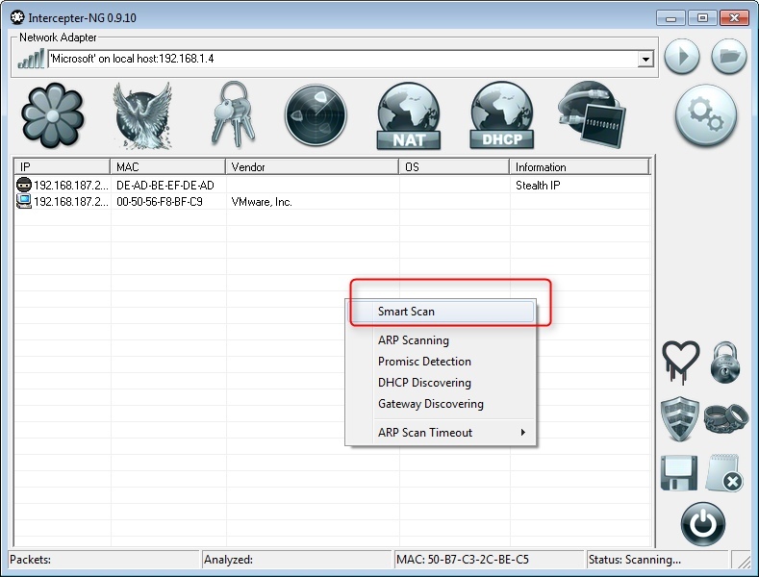
Task: Toggle the power button at bottom right
Action: pos(703,524)
